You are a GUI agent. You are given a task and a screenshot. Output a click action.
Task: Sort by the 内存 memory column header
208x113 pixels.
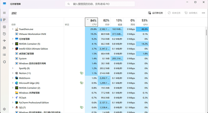[x=104, y=22]
